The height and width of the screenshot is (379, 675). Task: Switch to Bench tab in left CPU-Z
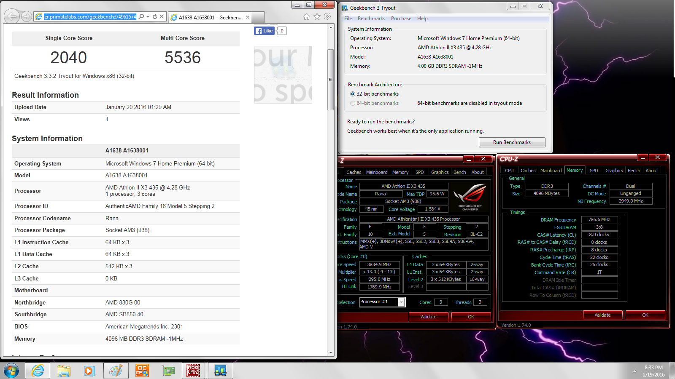pyautogui.click(x=459, y=172)
